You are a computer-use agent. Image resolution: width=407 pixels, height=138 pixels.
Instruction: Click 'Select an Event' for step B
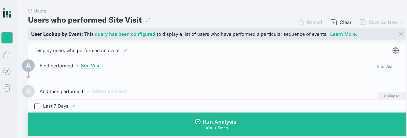click(110, 91)
